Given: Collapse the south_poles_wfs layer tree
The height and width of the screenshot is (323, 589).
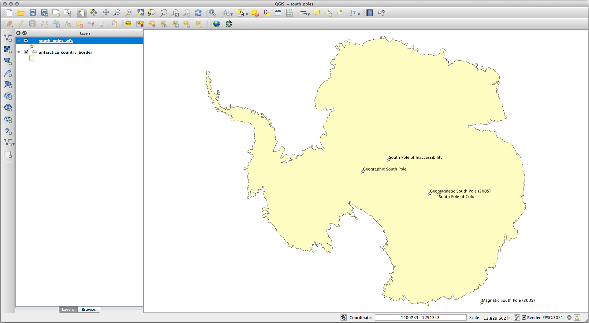Looking at the screenshot, I should [19, 41].
